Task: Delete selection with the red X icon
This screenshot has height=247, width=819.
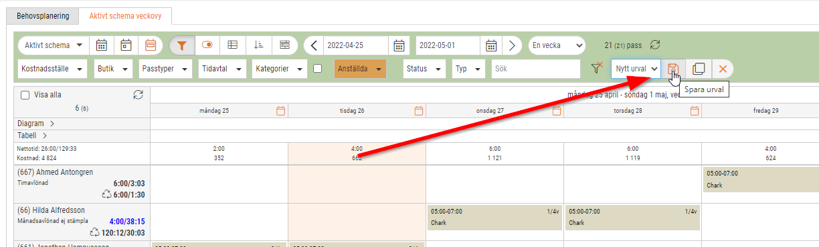Action: point(723,69)
